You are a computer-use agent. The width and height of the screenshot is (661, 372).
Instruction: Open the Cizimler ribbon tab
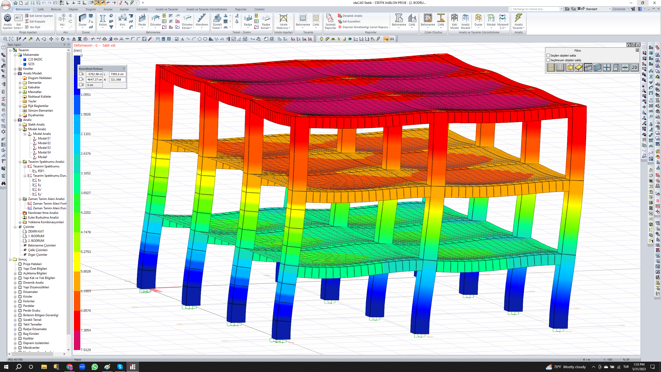pyautogui.click(x=259, y=9)
